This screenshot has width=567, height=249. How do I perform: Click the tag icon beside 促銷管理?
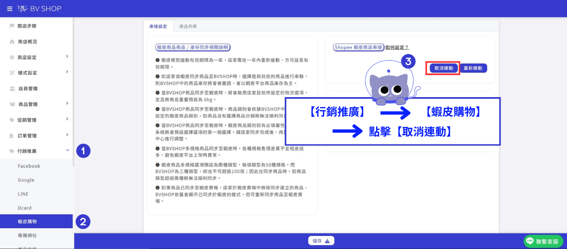coord(12,120)
